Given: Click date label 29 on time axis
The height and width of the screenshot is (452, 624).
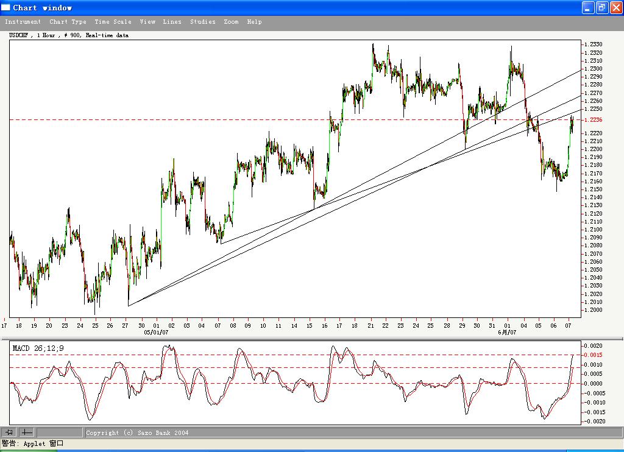Looking at the screenshot, I should tap(462, 325).
